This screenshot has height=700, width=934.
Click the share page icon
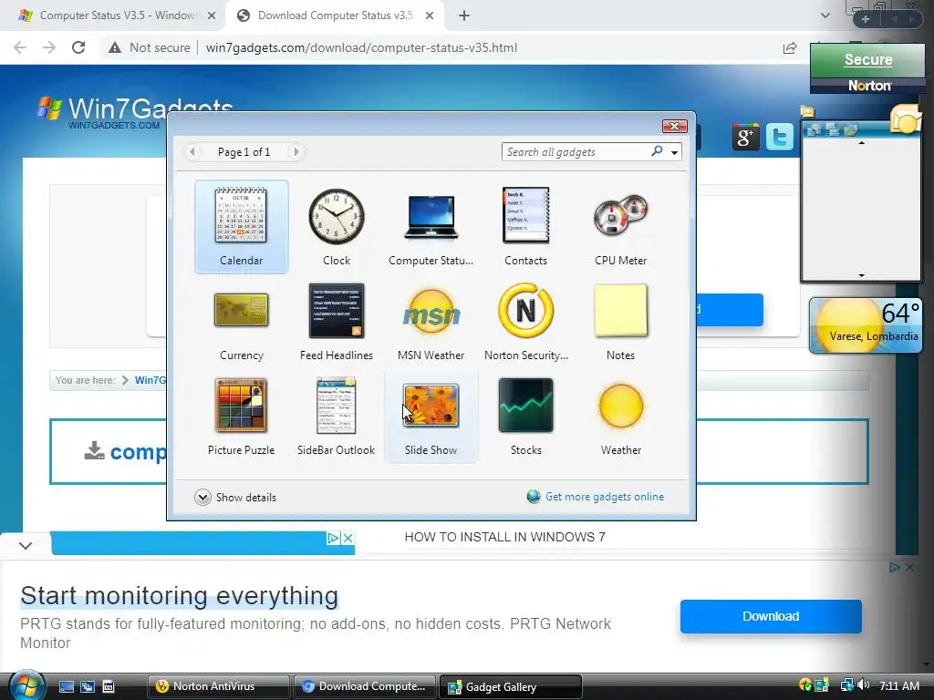pyautogui.click(x=789, y=47)
